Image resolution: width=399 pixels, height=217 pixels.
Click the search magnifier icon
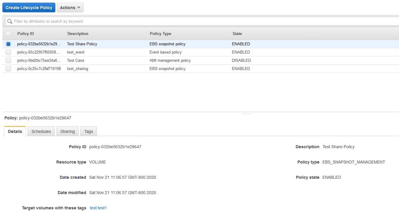point(9,21)
